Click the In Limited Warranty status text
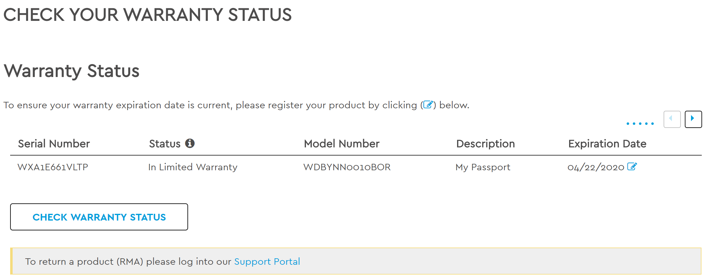The image size is (707, 277). tap(193, 167)
